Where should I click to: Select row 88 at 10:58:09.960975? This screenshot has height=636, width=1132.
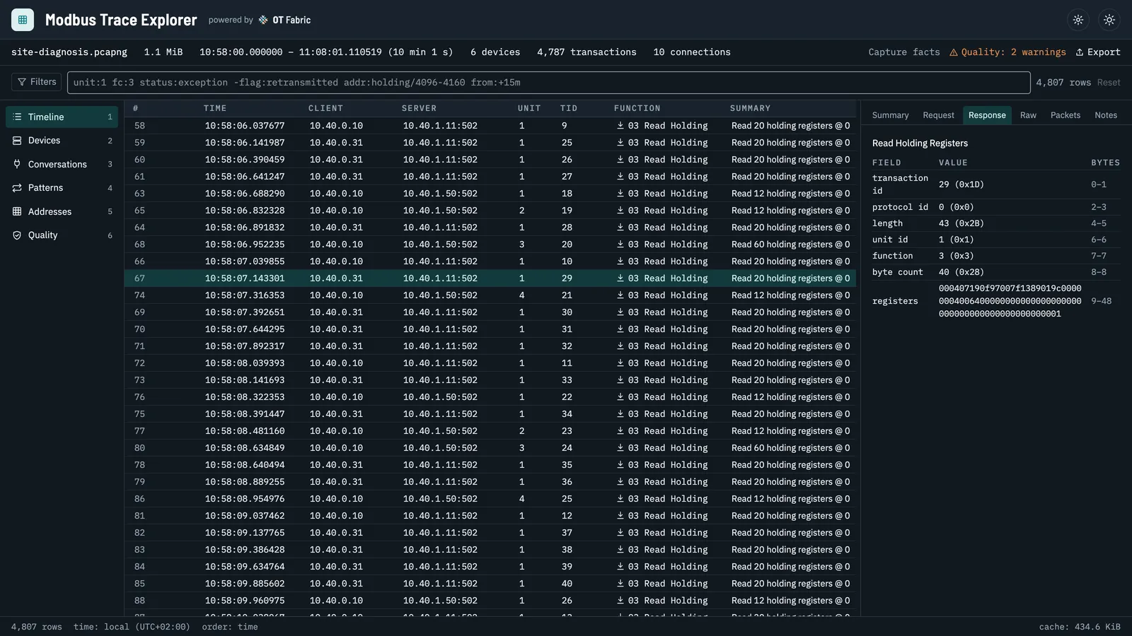tap(490, 601)
